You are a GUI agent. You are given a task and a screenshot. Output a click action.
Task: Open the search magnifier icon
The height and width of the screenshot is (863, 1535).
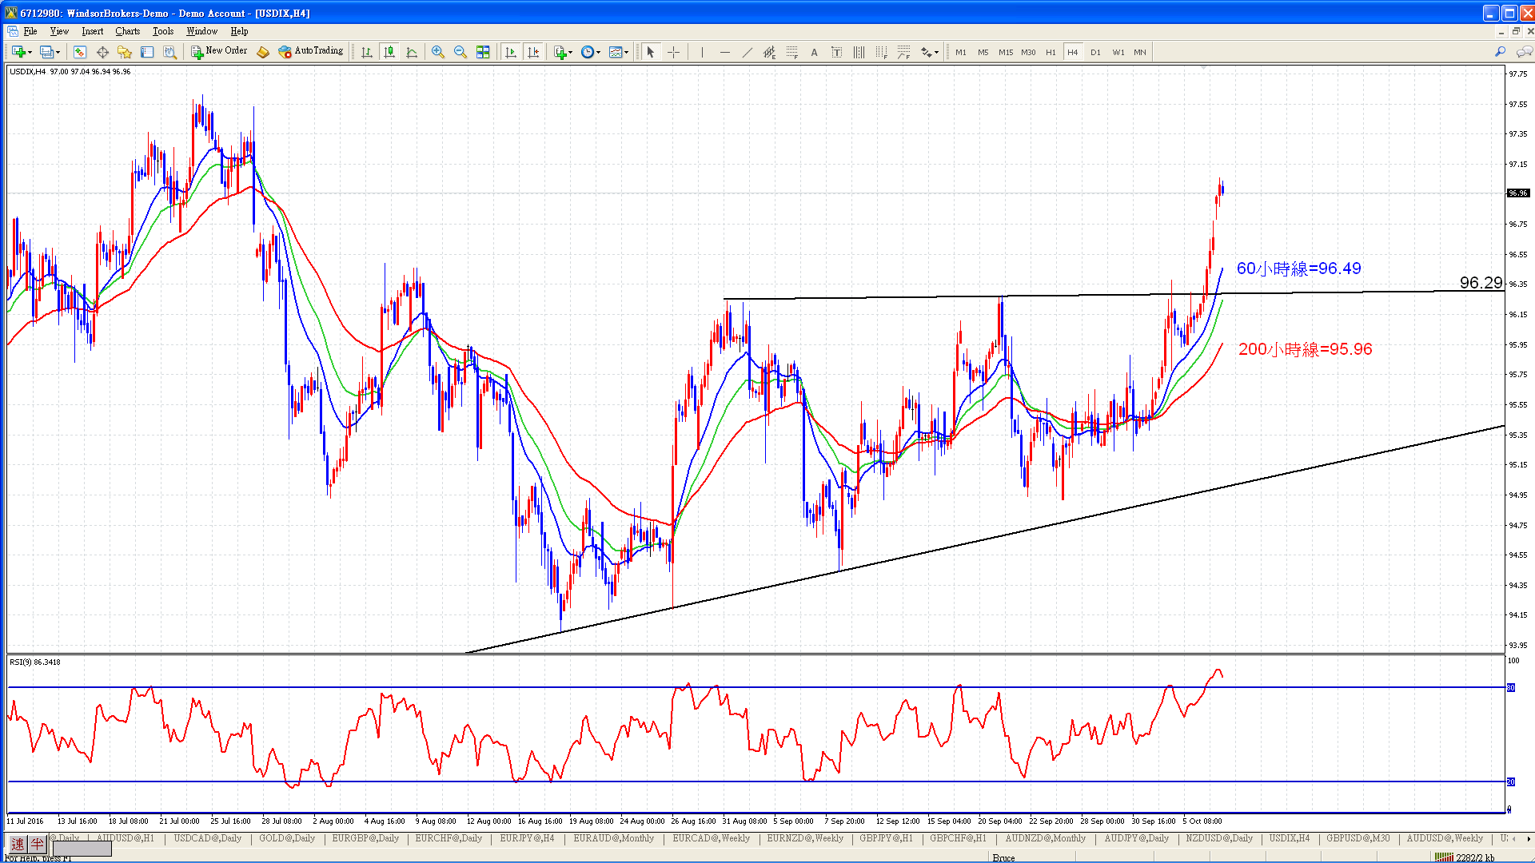click(1500, 52)
